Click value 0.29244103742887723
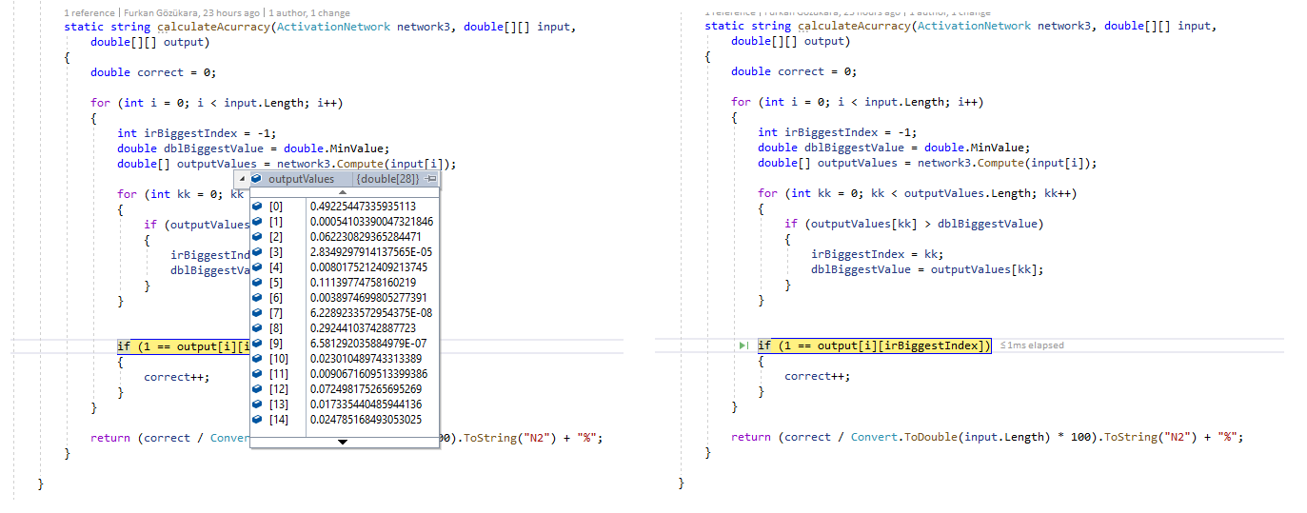The image size is (1307, 513). [364, 328]
